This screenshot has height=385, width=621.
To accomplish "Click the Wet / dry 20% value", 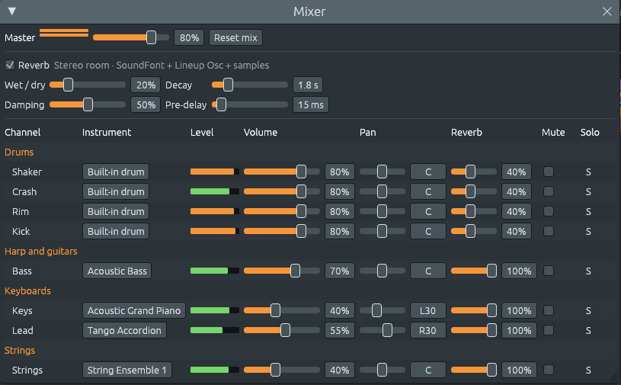I will click(x=146, y=85).
